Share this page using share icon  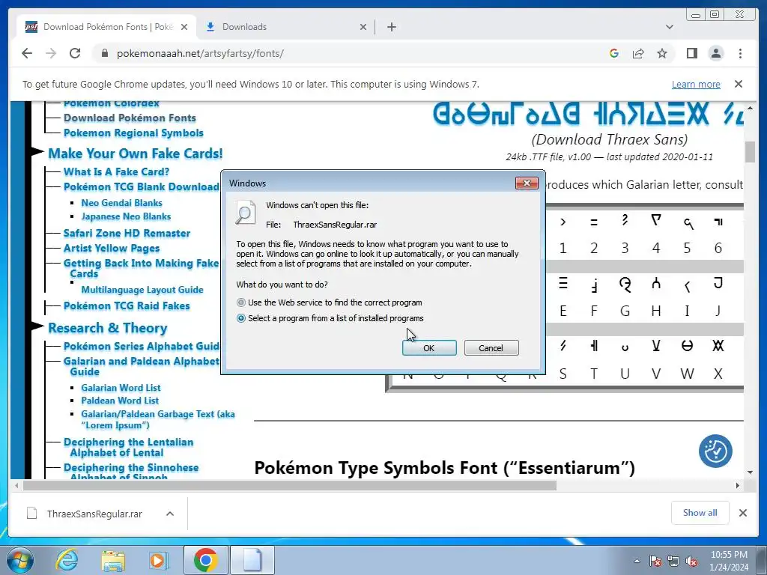638,53
